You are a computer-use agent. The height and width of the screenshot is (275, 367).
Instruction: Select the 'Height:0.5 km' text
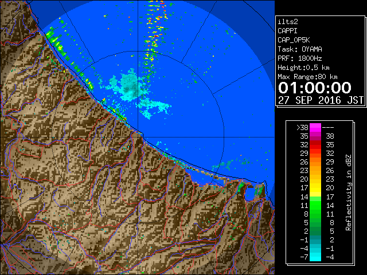coord(303,68)
